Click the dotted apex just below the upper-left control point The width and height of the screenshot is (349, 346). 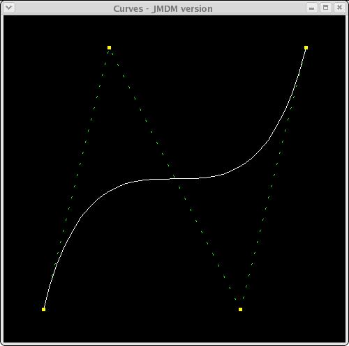[110, 53]
